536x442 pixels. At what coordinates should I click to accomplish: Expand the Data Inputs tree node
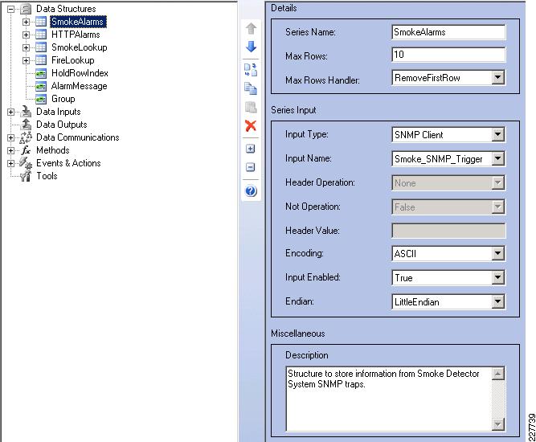pyautogui.click(x=11, y=113)
